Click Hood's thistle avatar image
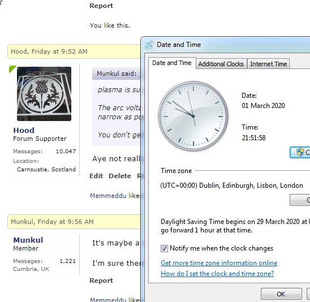This screenshot has height=302, width=310. click(x=44, y=94)
